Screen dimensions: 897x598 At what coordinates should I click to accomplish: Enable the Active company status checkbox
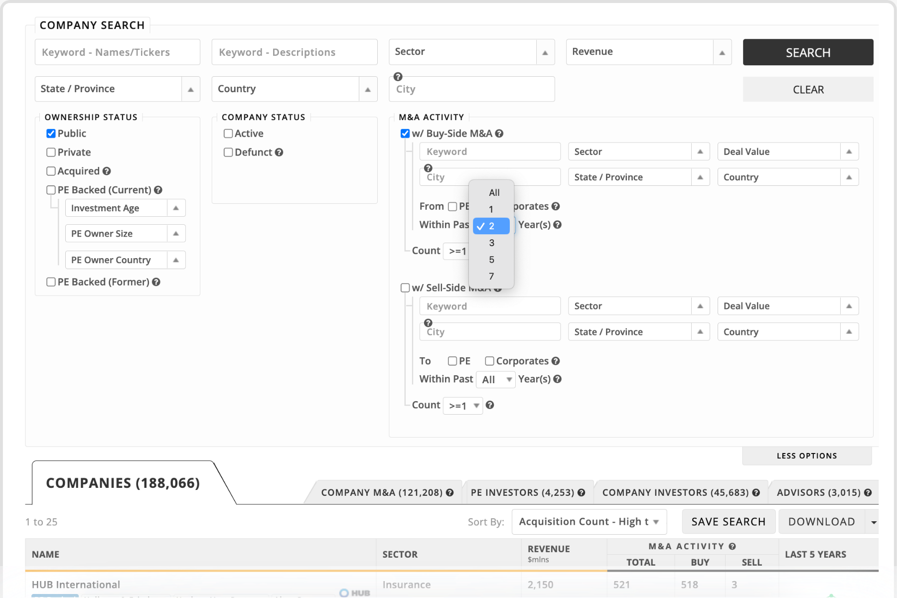point(228,134)
